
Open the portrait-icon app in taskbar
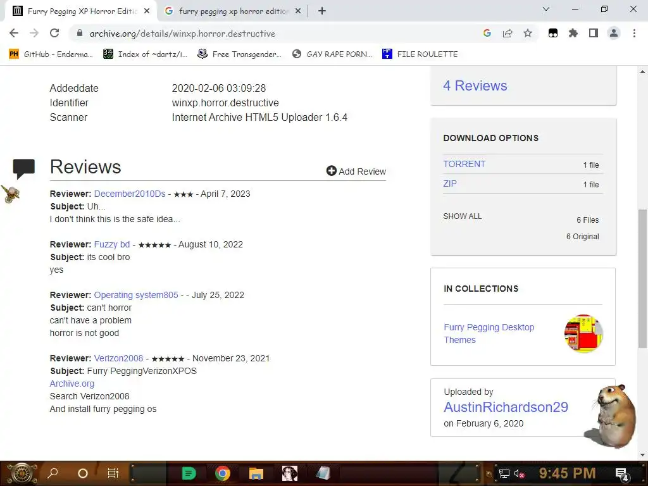290,473
